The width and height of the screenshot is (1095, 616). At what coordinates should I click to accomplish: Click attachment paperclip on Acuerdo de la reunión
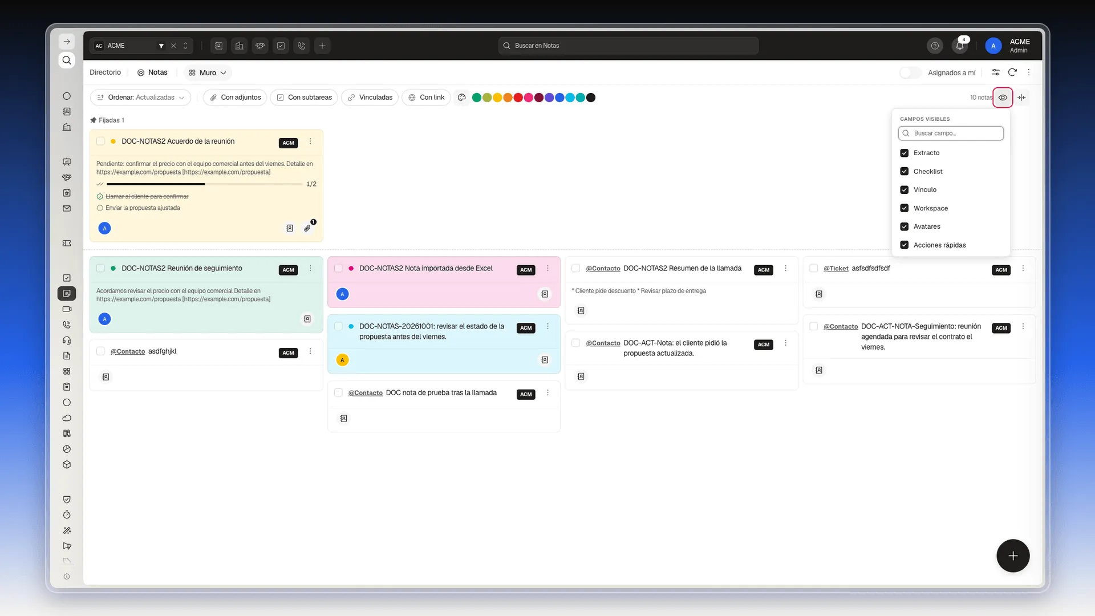[x=307, y=228]
